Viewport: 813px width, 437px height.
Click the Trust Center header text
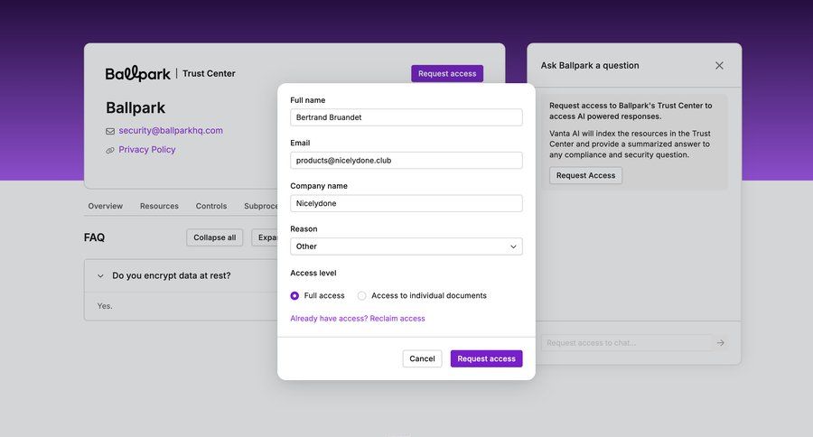point(209,74)
